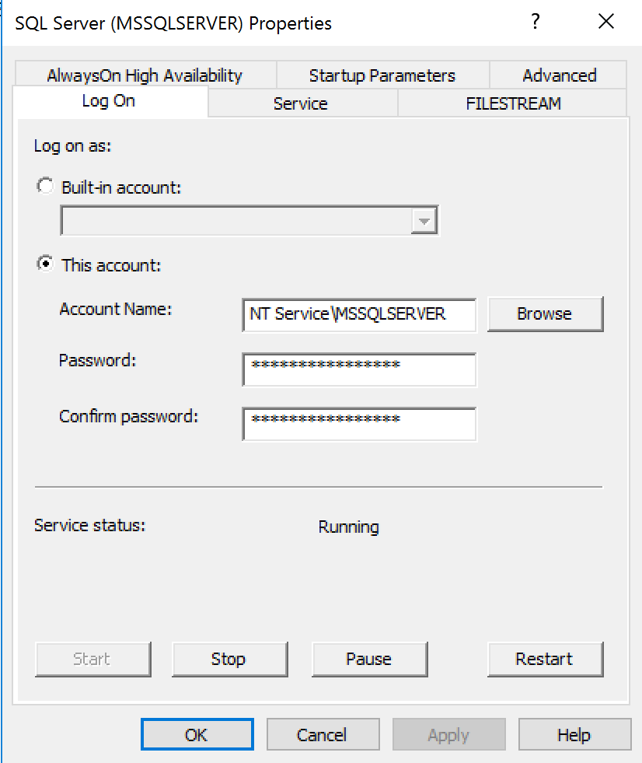Select the Log On tab
The height and width of the screenshot is (763, 642).
click(107, 101)
